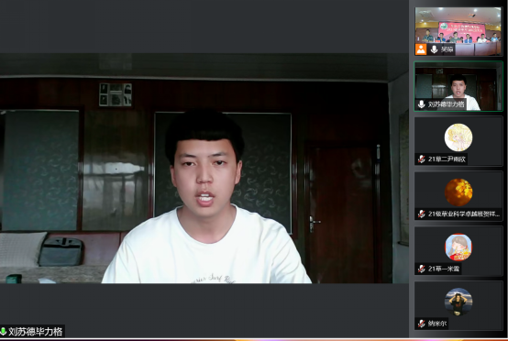Image resolution: width=508 pixels, height=341 pixels.
Task: Click the microphone icon beside 吴琼
Action: (x=434, y=49)
